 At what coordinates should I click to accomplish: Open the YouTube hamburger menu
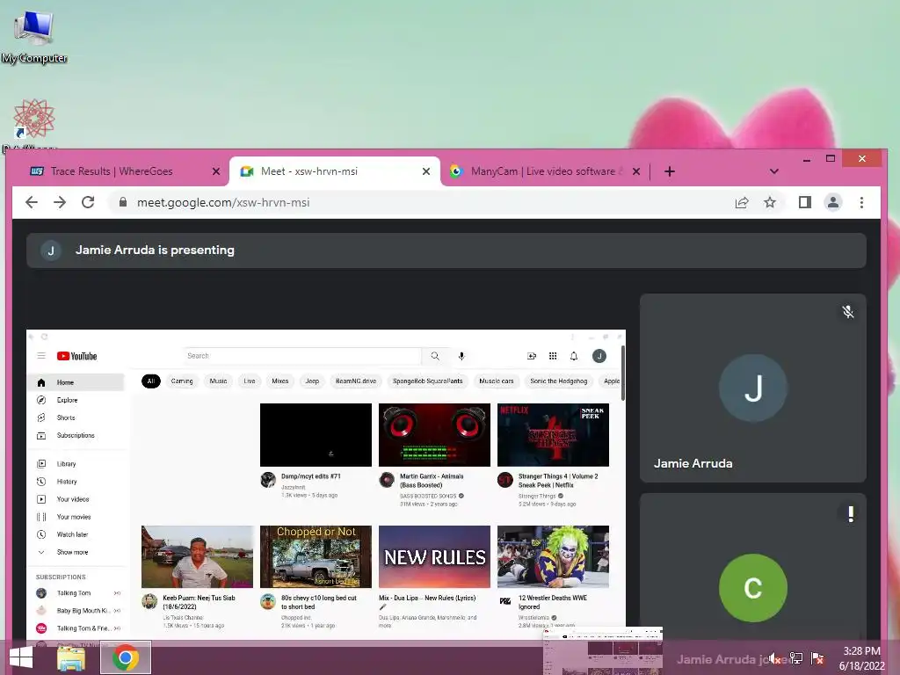click(41, 356)
